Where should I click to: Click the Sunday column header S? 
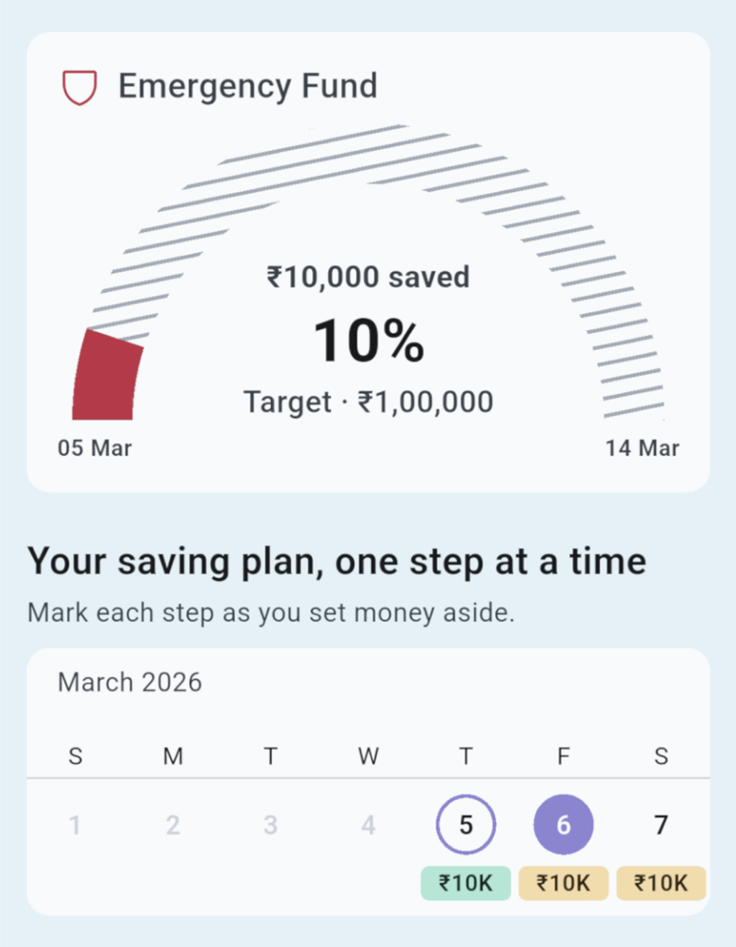pos(75,755)
